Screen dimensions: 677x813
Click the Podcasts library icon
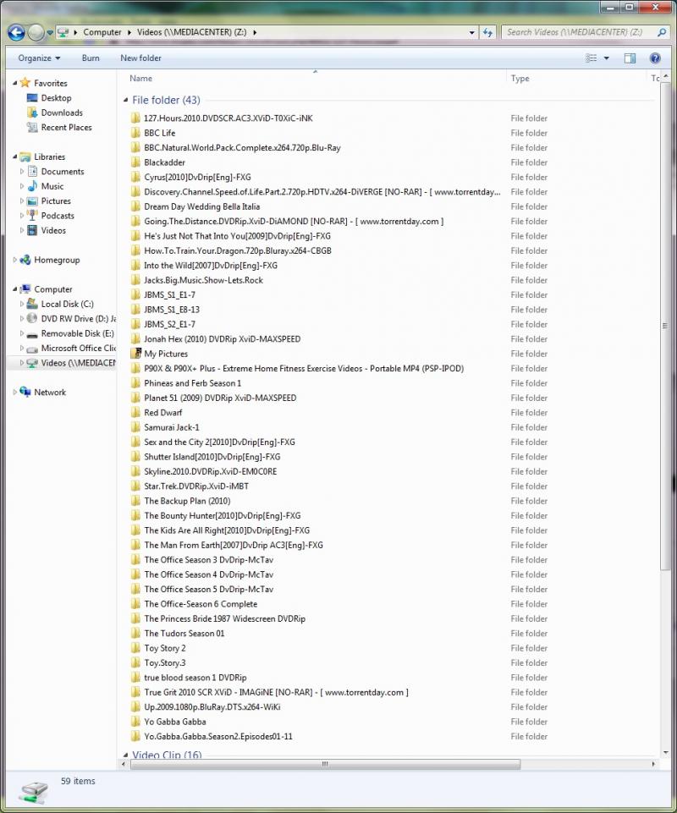point(32,215)
